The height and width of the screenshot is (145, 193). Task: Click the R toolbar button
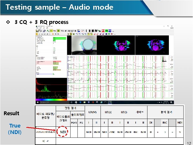75,31
